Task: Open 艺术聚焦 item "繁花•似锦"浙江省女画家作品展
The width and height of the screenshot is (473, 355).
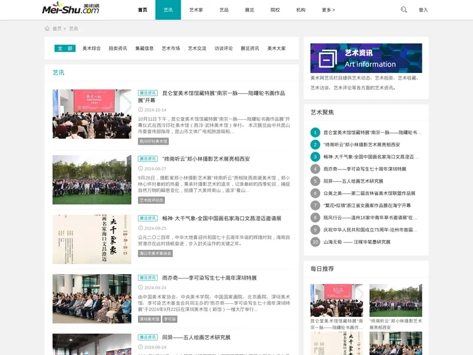Action: pos(367,206)
